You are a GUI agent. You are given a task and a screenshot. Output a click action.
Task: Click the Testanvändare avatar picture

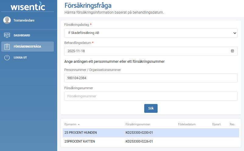pyautogui.click(x=7, y=20)
